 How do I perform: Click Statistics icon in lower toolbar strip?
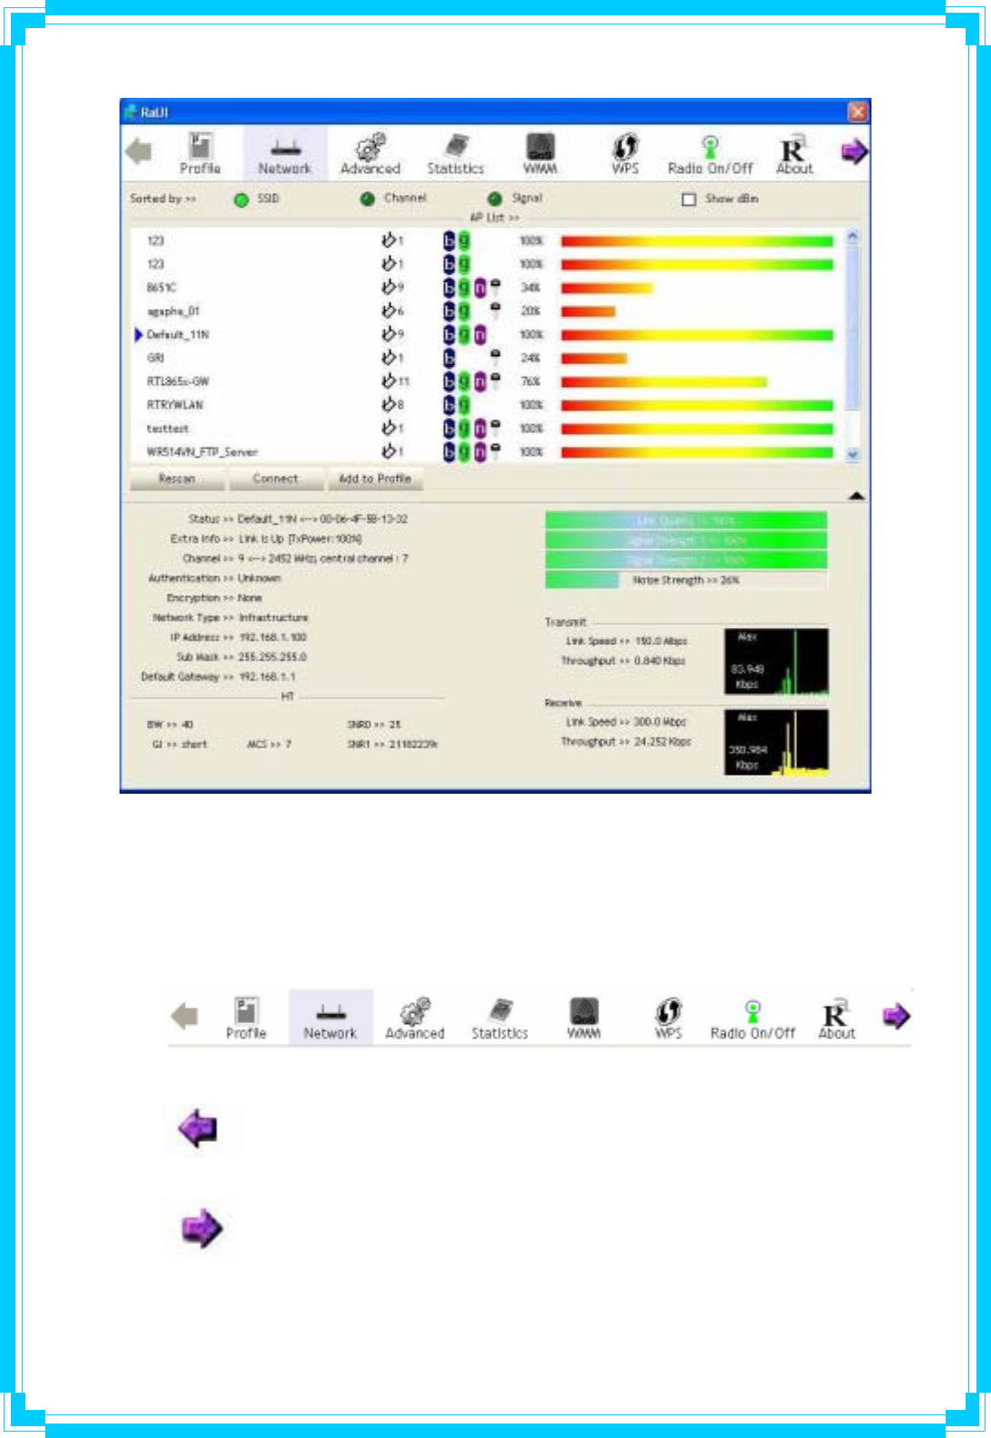point(500,1018)
